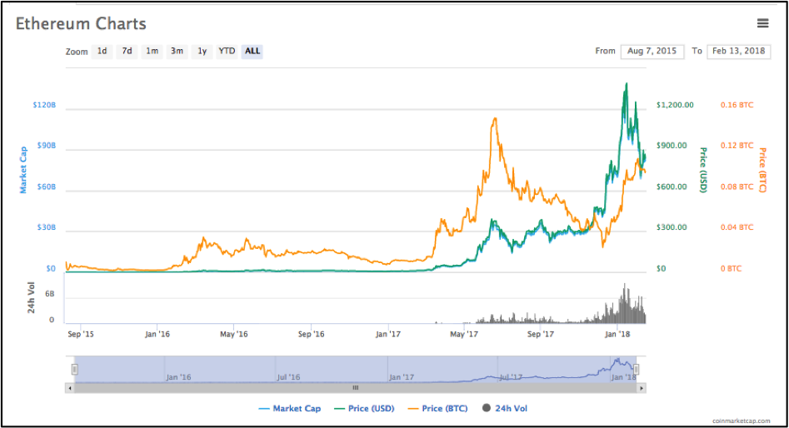Click the Sep '17 x-axis label
Image resolution: width=789 pixels, height=428 pixels.
click(x=541, y=335)
